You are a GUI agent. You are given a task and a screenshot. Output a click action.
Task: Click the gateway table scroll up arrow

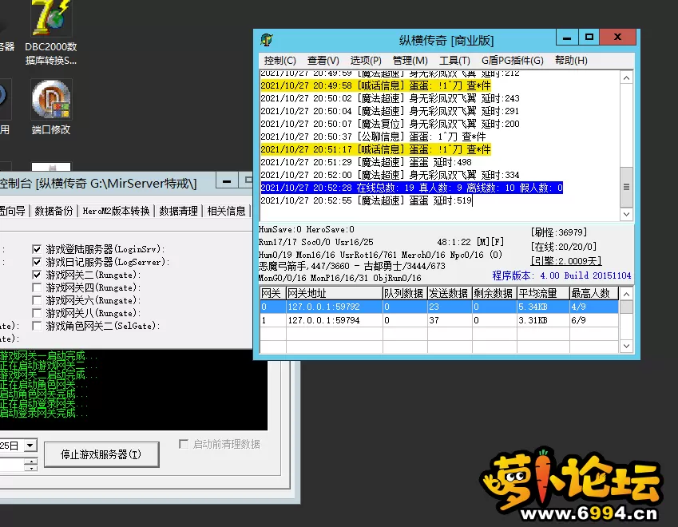pyautogui.click(x=627, y=294)
